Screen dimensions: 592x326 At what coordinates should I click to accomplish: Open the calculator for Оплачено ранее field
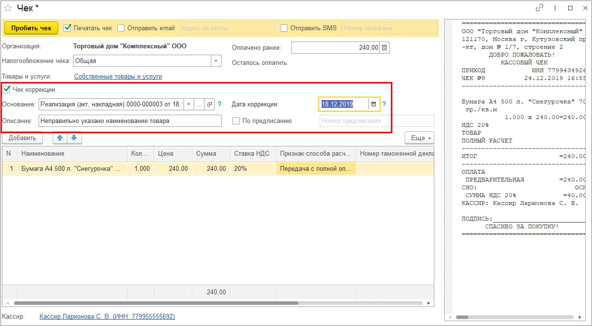point(385,48)
